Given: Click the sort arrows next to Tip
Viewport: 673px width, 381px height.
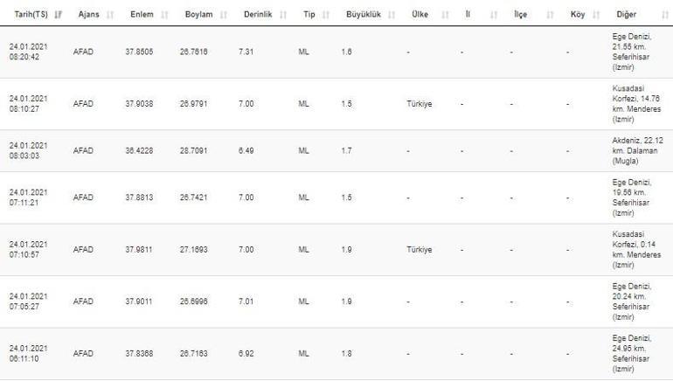Looking at the screenshot, I should point(326,15).
